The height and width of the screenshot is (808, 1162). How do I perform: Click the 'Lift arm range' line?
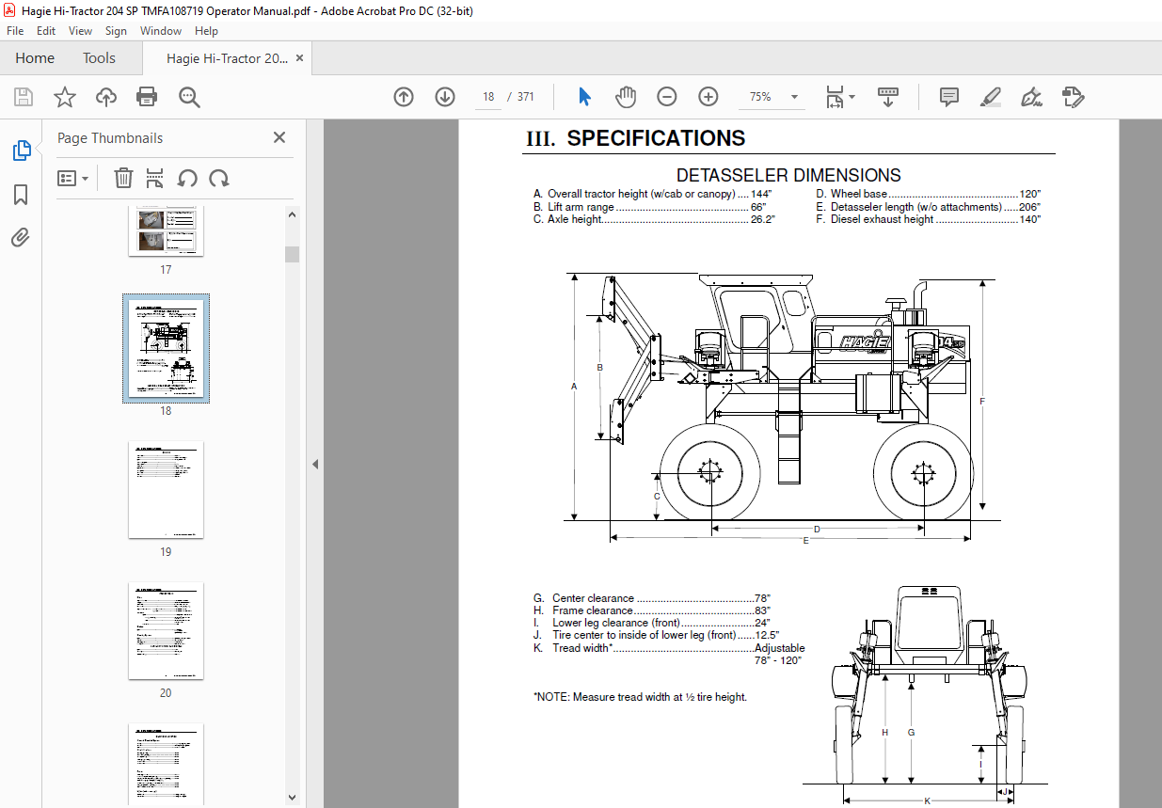click(650, 206)
